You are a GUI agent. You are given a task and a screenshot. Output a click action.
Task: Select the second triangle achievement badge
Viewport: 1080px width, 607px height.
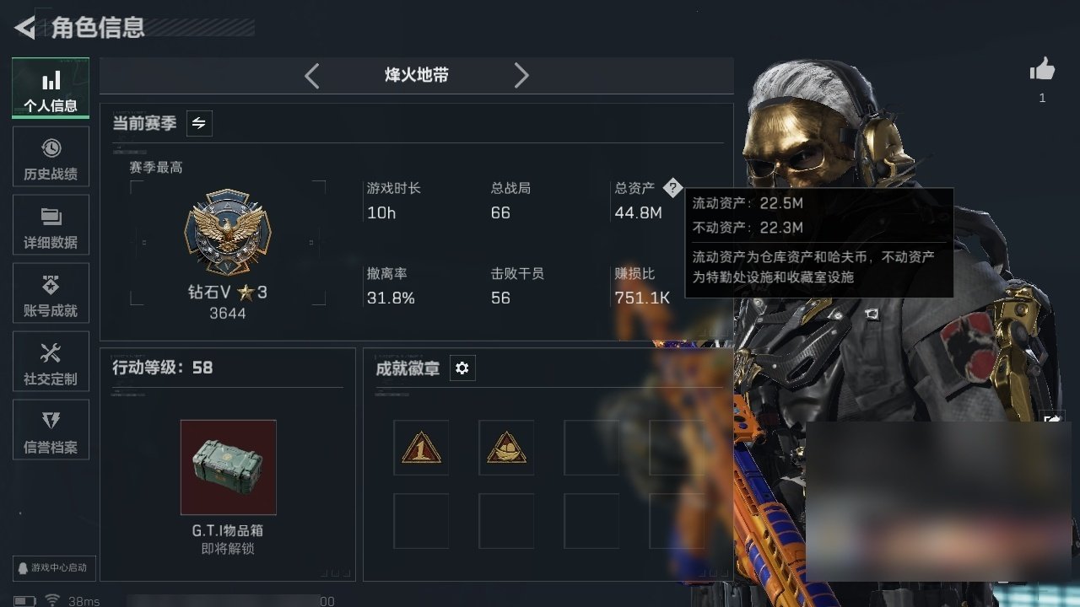506,448
